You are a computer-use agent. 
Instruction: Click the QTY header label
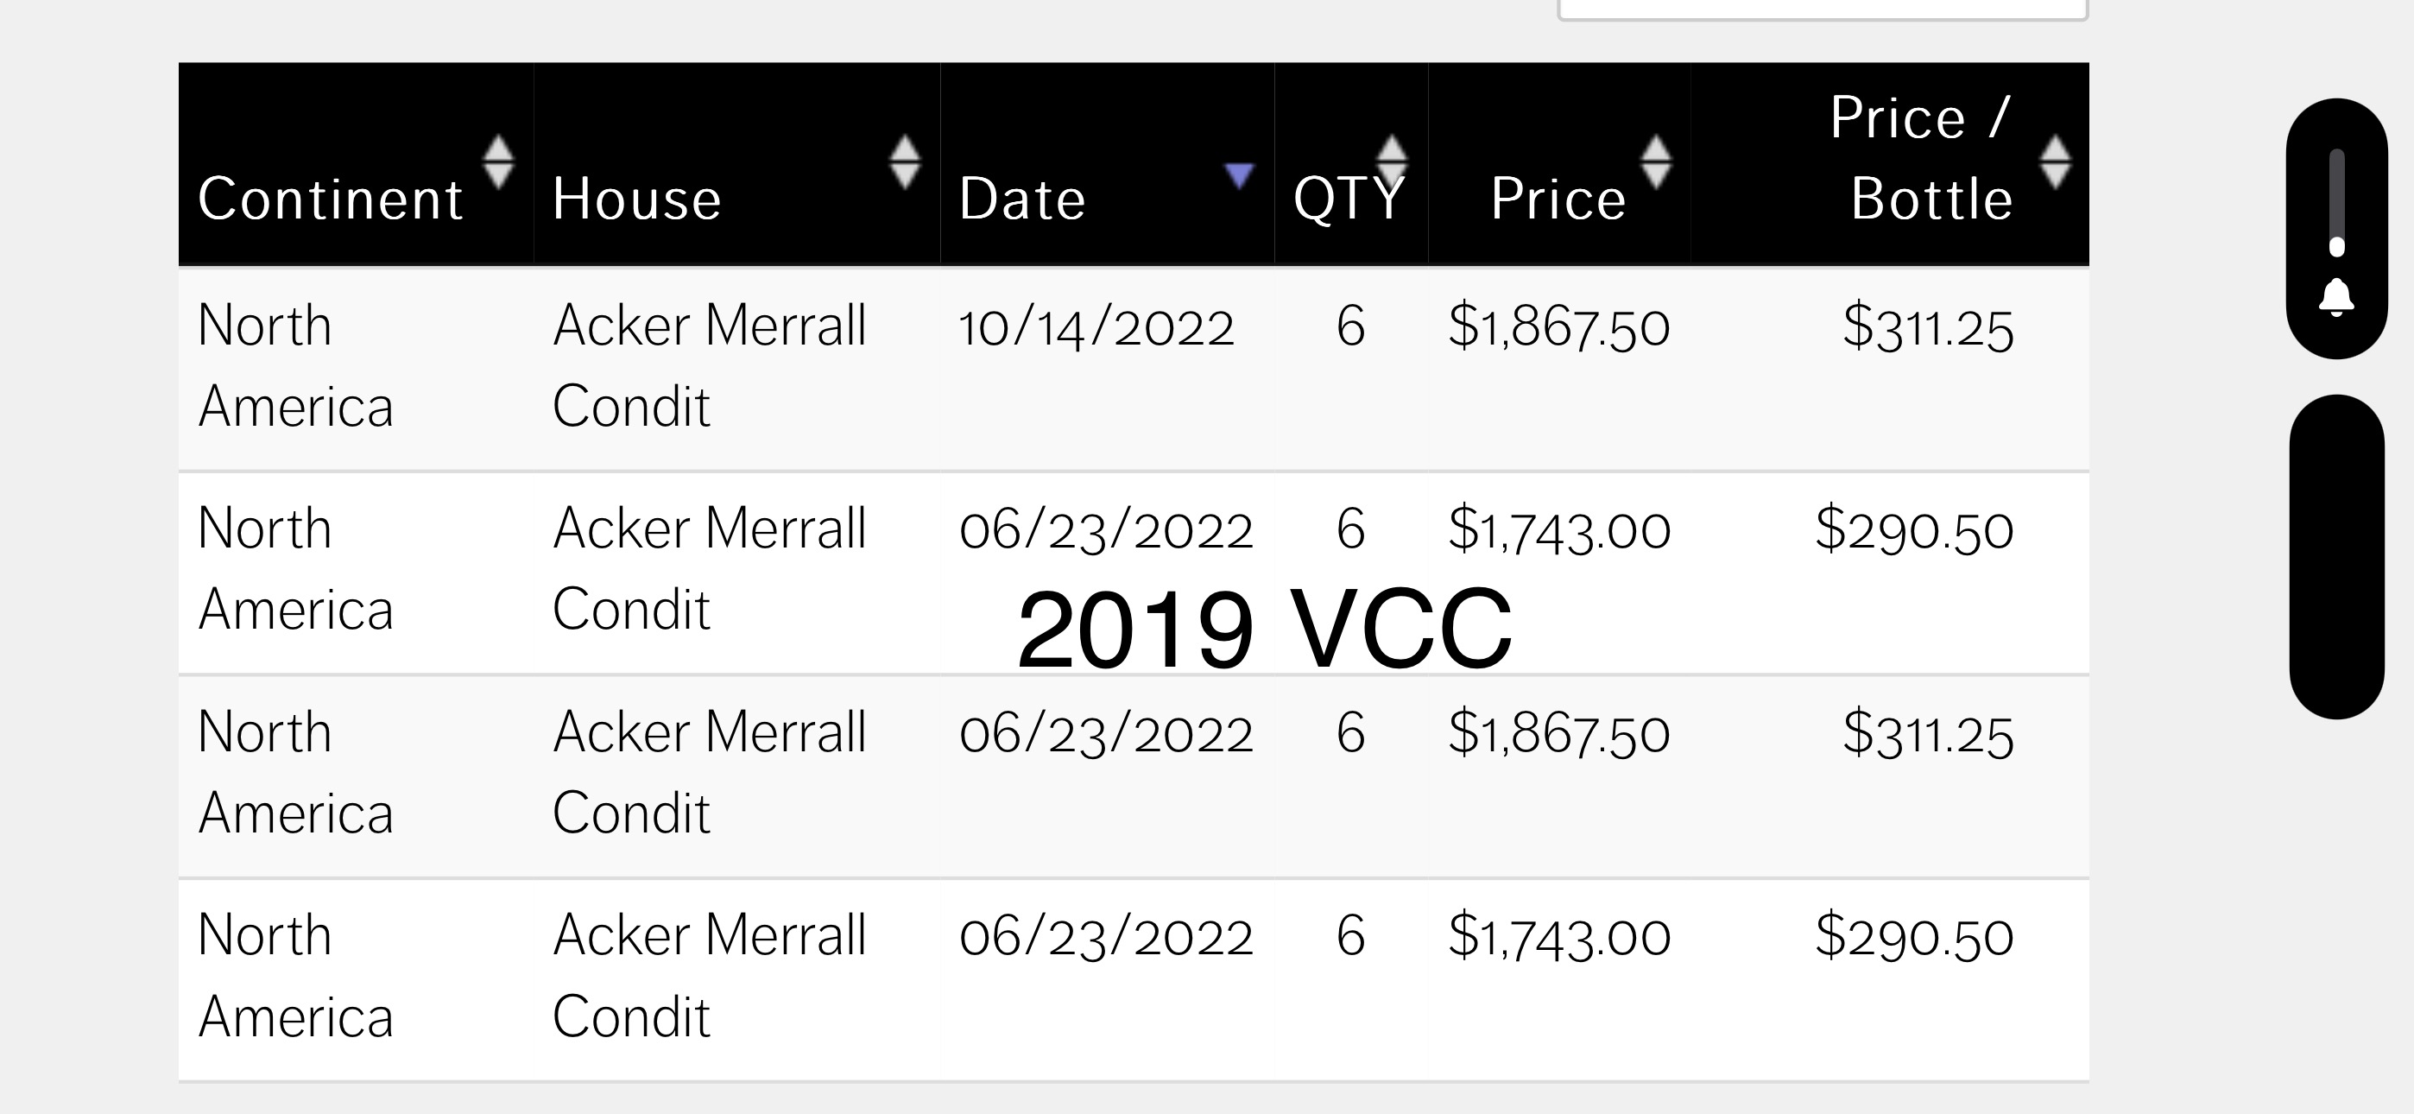[1348, 199]
